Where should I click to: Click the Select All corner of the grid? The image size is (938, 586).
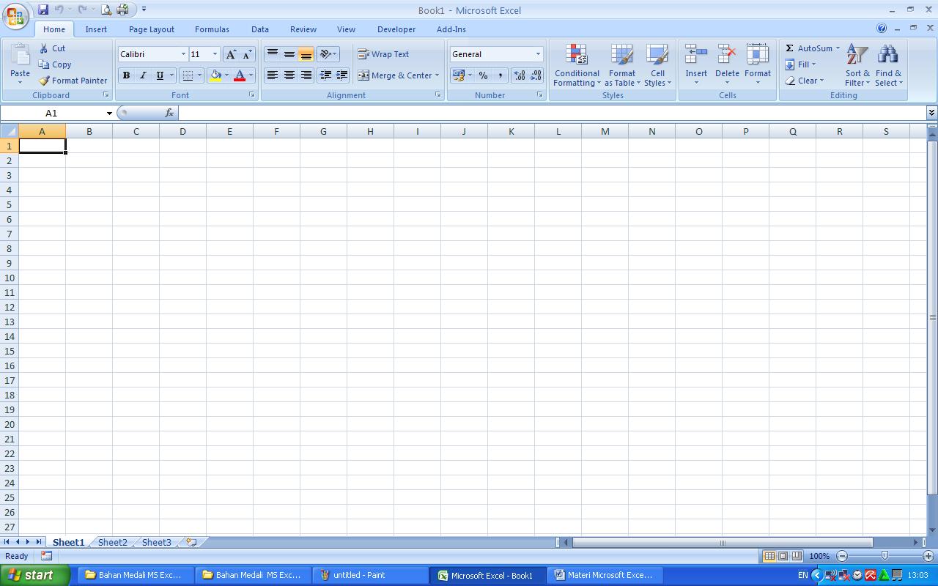tap(9, 131)
